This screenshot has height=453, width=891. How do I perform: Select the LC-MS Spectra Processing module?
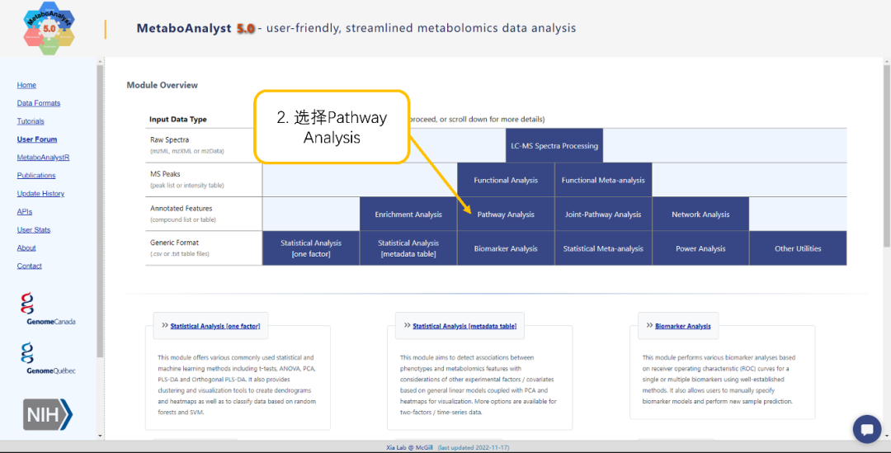coord(554,146)
